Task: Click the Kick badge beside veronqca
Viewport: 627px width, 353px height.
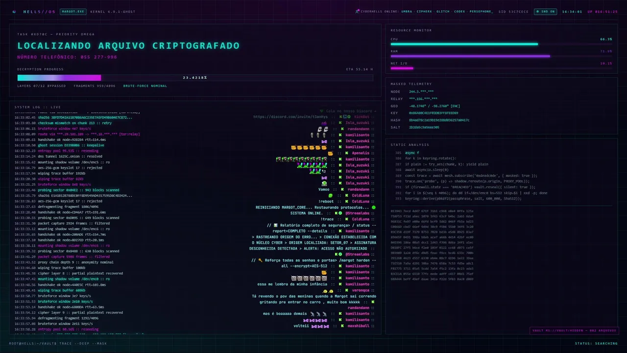Action: [x=346, y=290]
